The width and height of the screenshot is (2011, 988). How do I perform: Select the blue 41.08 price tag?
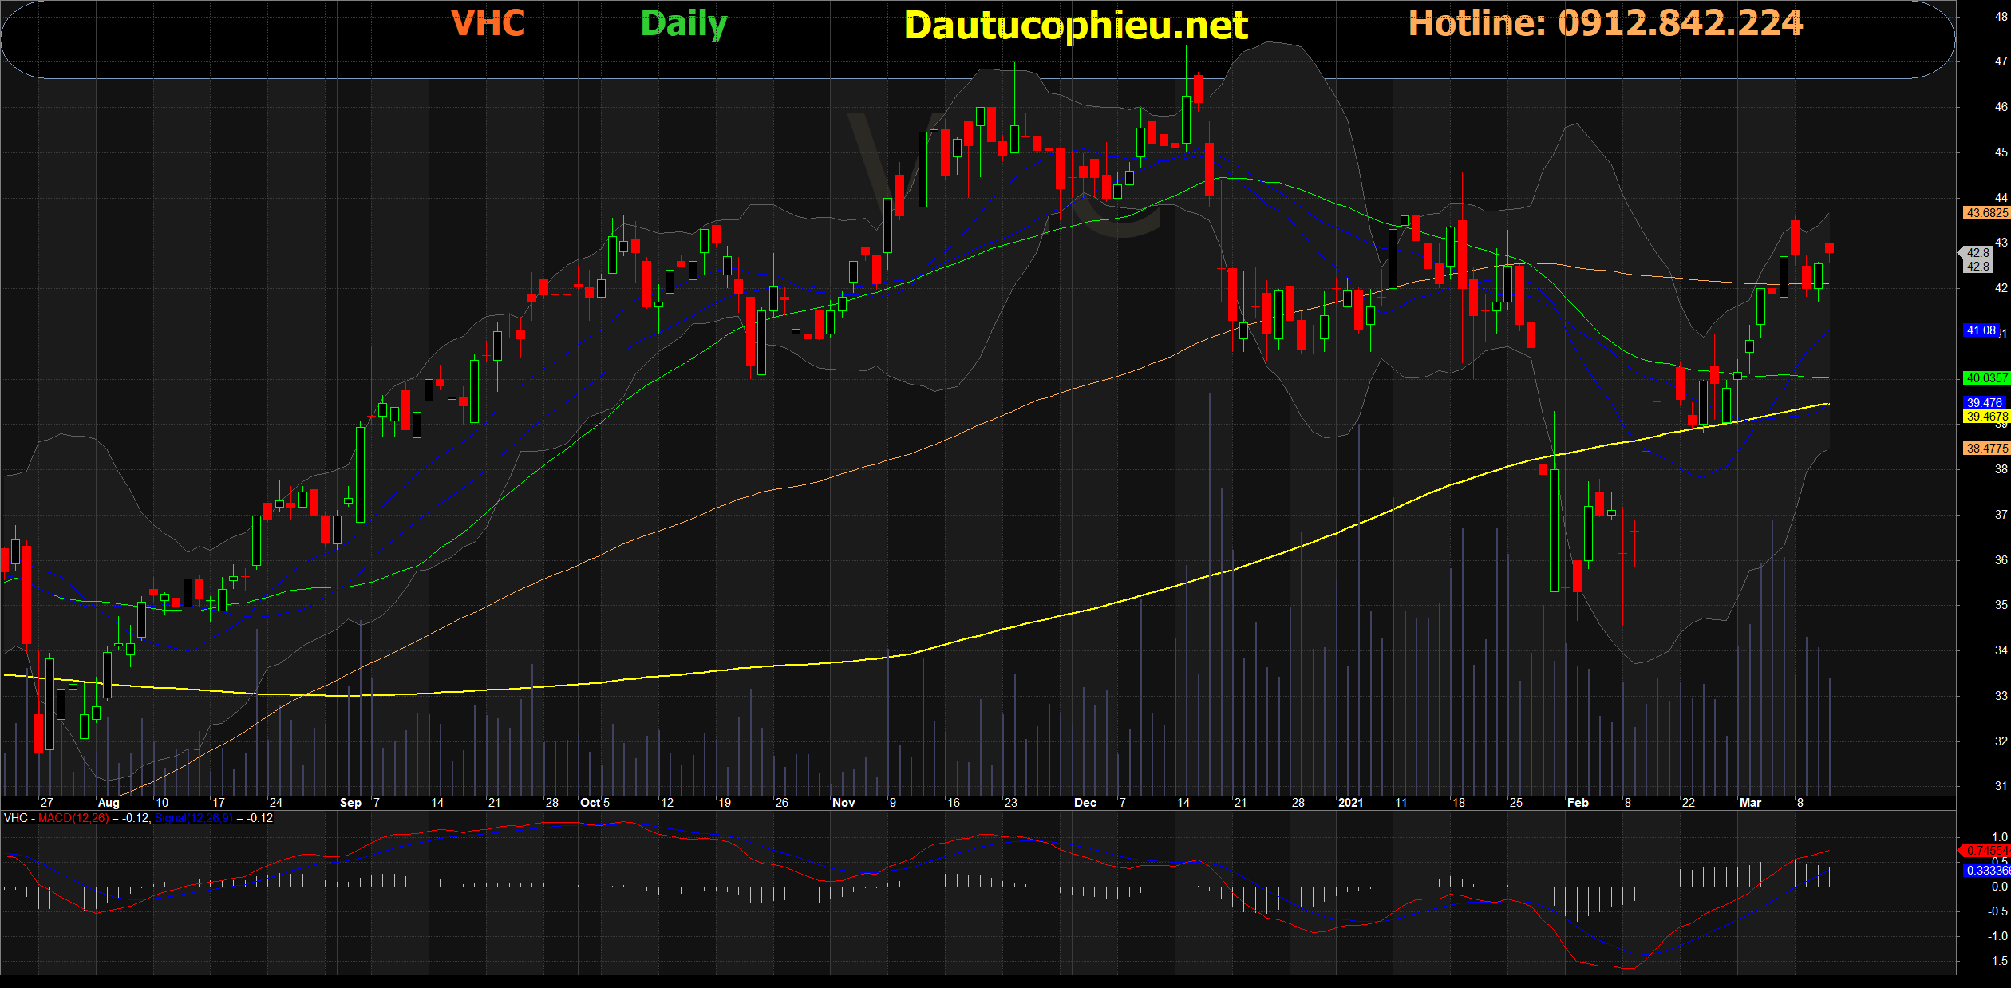click(1981, 330)
